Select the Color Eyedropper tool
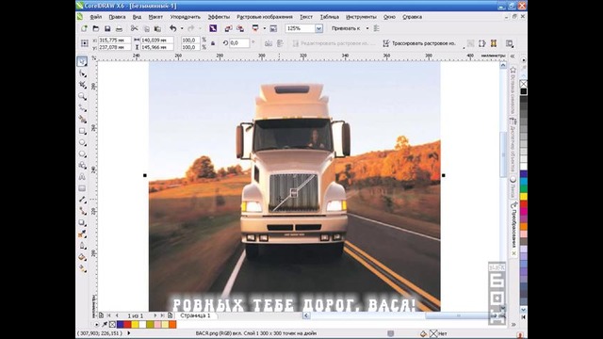The width and height of the screenshot is (603, 339). (82, 234)
